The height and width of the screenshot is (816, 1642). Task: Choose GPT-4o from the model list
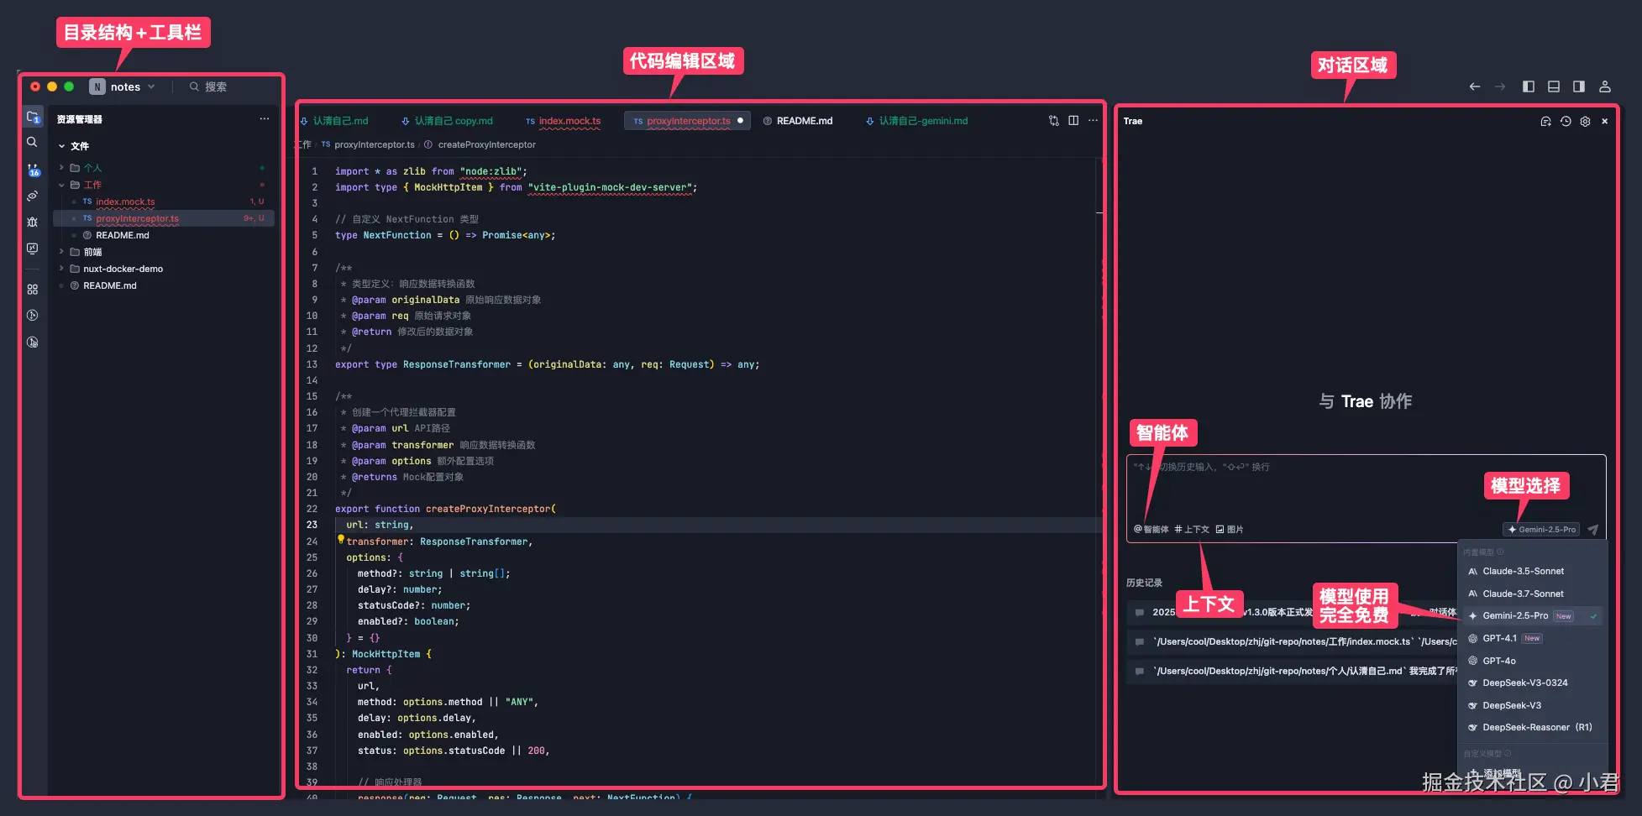point(1532,661)
